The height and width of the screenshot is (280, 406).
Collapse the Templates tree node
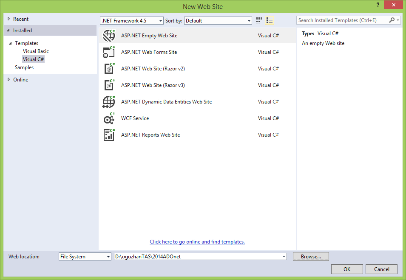pyautogui.click(x=10, y=43)
